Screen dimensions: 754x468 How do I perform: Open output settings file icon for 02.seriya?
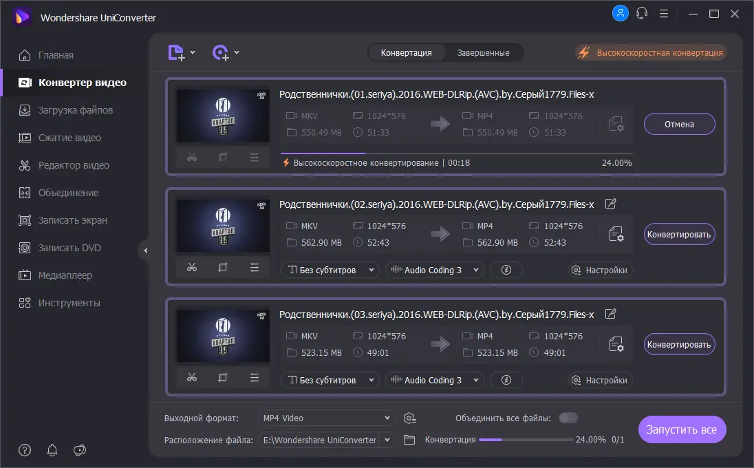[616, 234]
